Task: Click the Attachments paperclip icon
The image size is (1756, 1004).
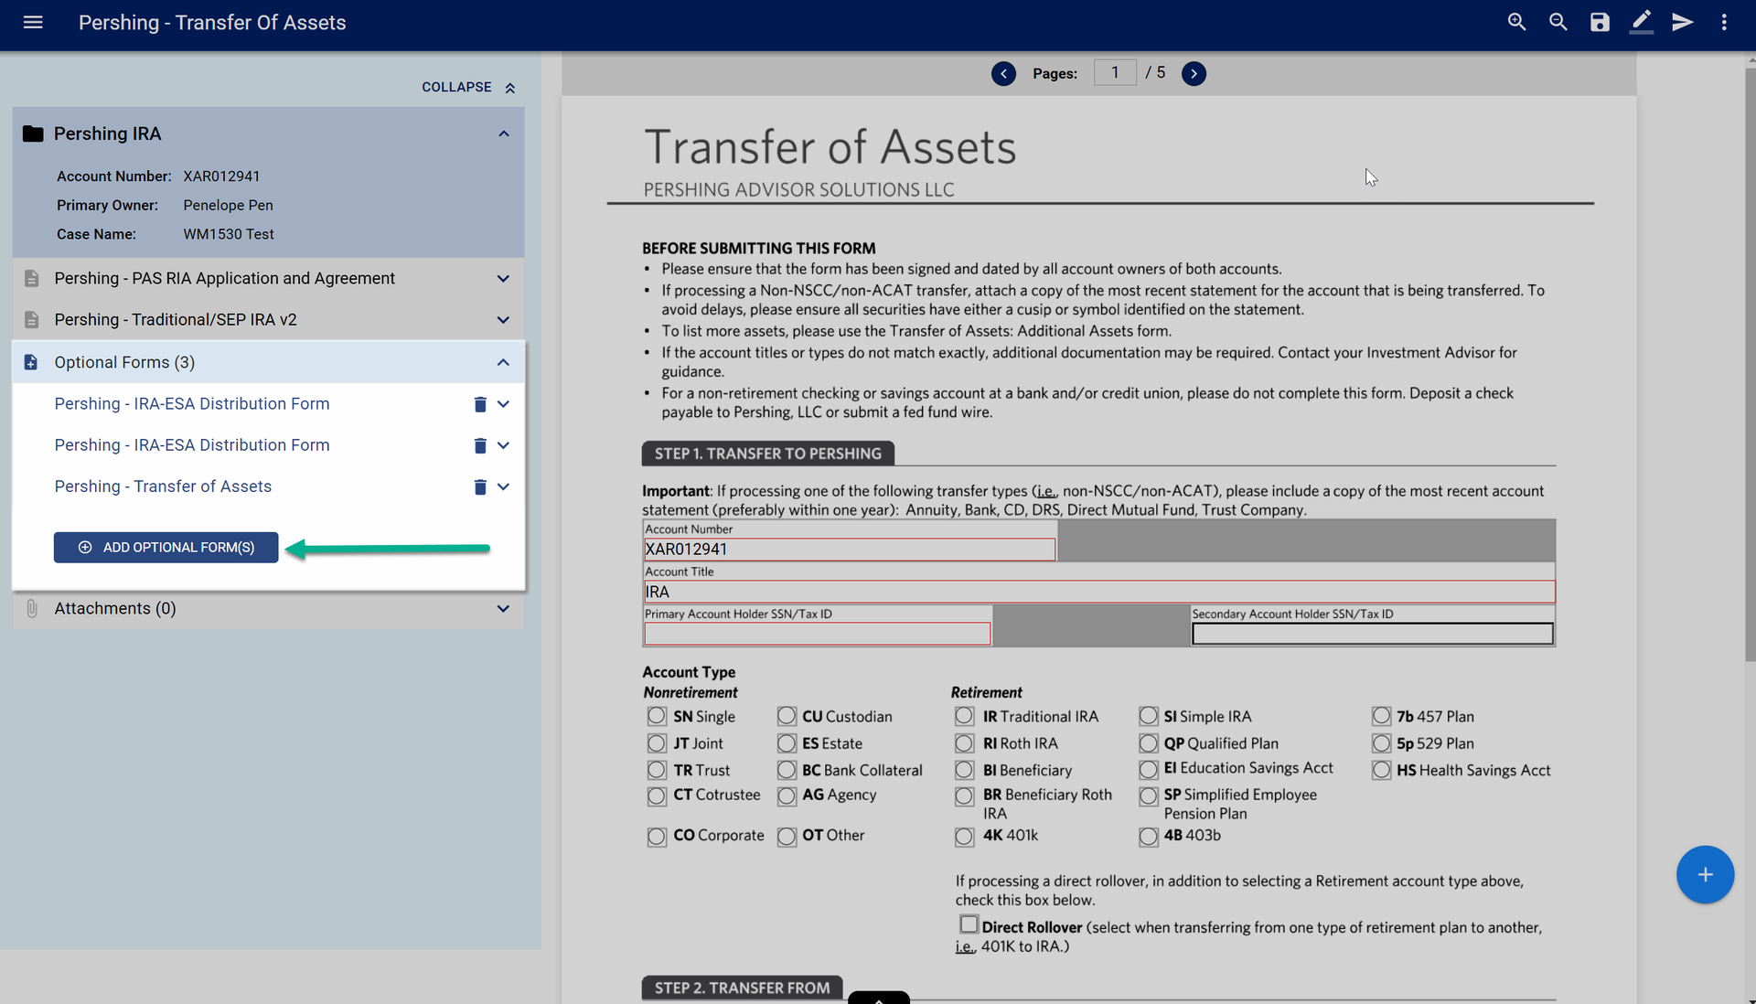Action: click(x=32, y=609)
